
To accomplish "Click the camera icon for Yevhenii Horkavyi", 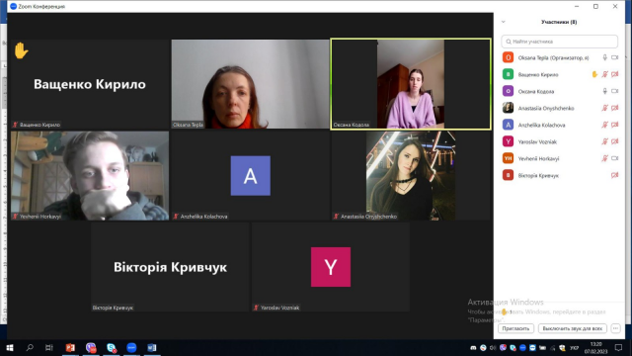I will pos(614,158).
